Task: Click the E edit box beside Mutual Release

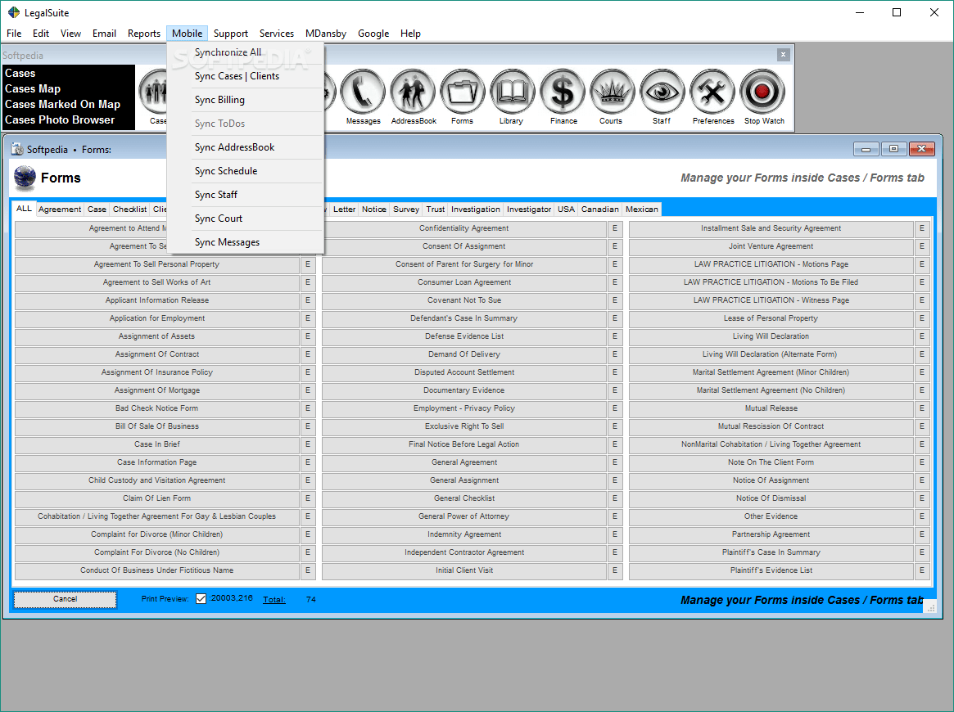Action: point(922,408)
